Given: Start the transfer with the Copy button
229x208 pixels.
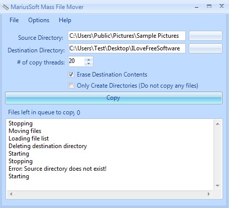Looking at the screenshot, I should (x=113, y=98).
